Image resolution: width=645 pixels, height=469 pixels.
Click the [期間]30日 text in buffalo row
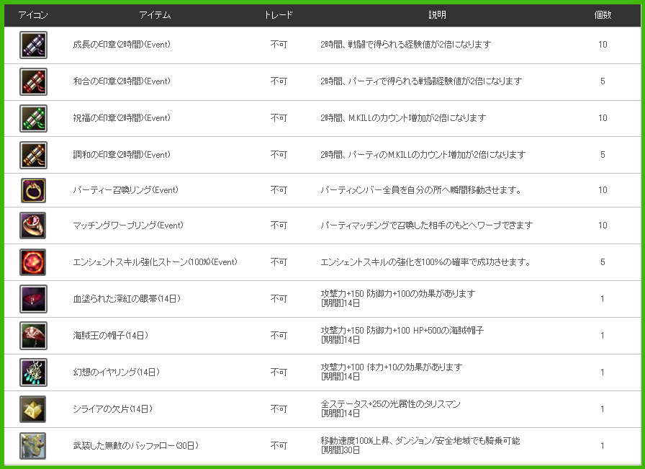(340, 450)
